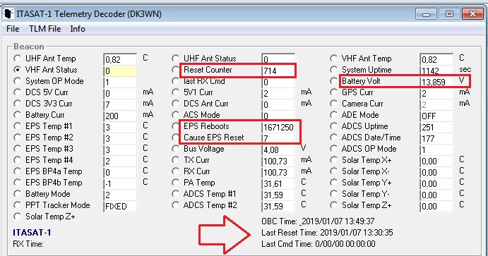Click the ITASAT-1 application title icon
Screen dimensions: 488x256
click(8, 14)
